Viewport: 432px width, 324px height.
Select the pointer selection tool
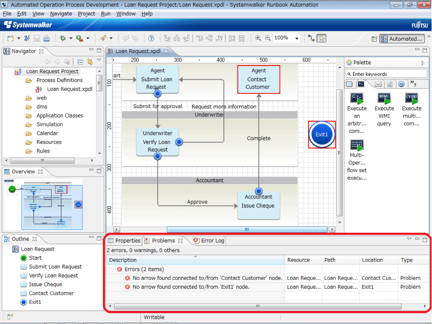[x=321, y=38]
